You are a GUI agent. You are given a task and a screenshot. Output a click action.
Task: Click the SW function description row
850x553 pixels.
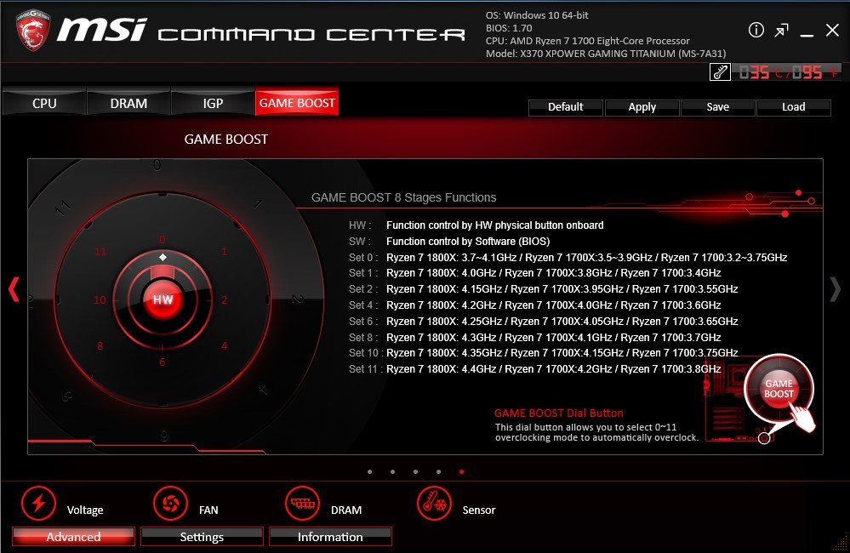449,242
